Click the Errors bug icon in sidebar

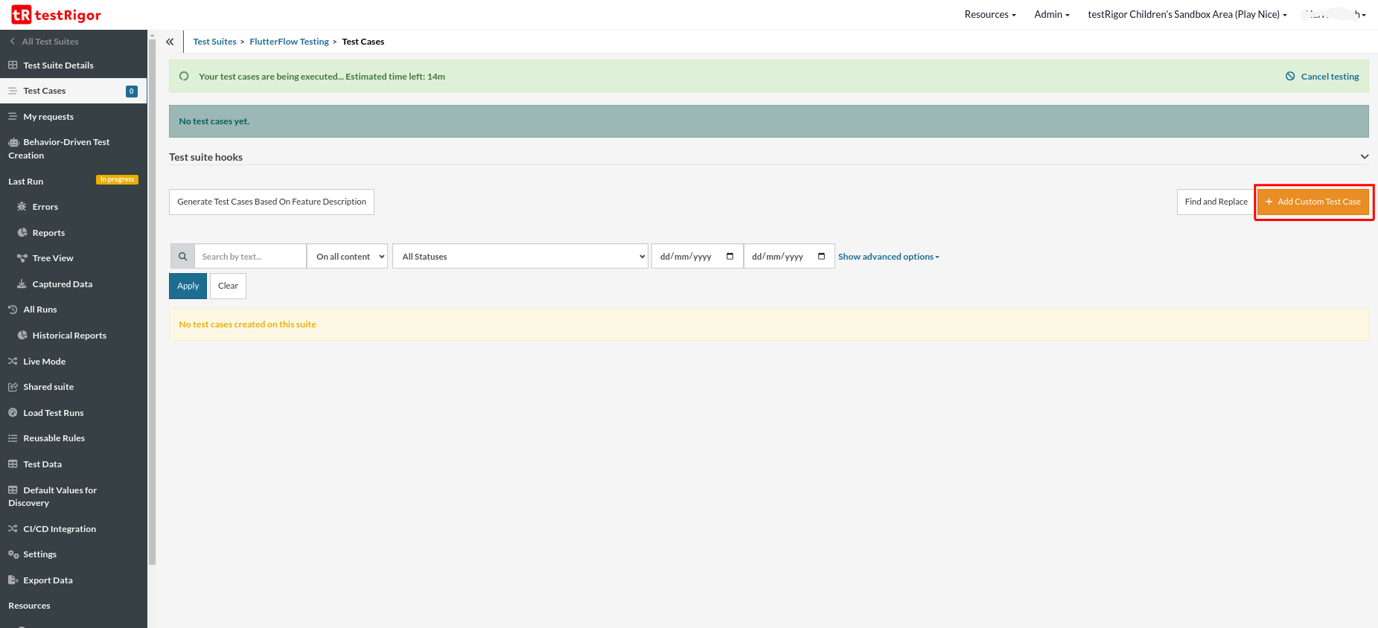coord(22,207)
